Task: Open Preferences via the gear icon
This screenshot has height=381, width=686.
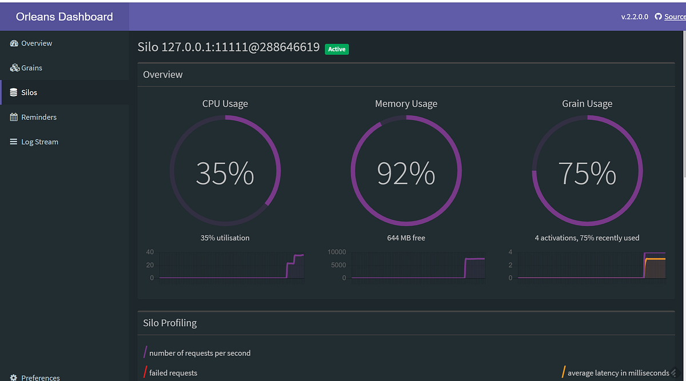Action: pos(13,378)
